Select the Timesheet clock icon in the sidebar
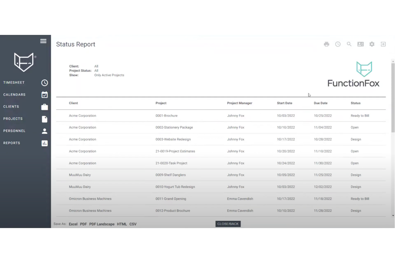 (44, 83)
